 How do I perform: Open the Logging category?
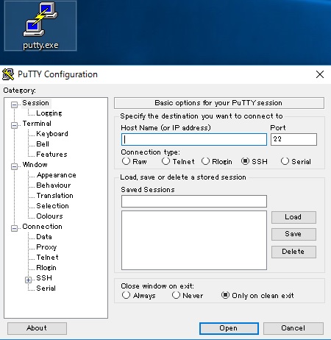pyautogui.click(x=49, y=113)
